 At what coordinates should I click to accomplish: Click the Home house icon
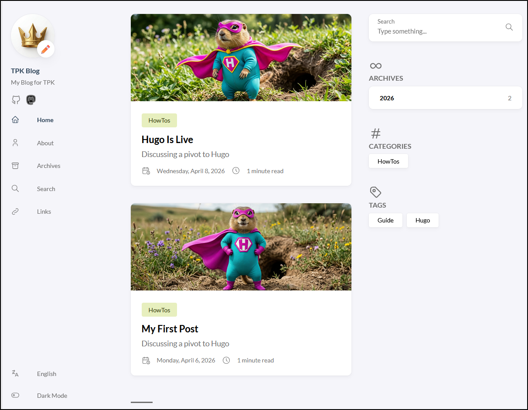pyautogui.click(x=15, y=120)
